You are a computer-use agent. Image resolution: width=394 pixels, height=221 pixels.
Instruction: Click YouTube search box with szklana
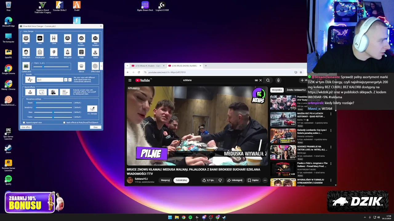[219, 80]
